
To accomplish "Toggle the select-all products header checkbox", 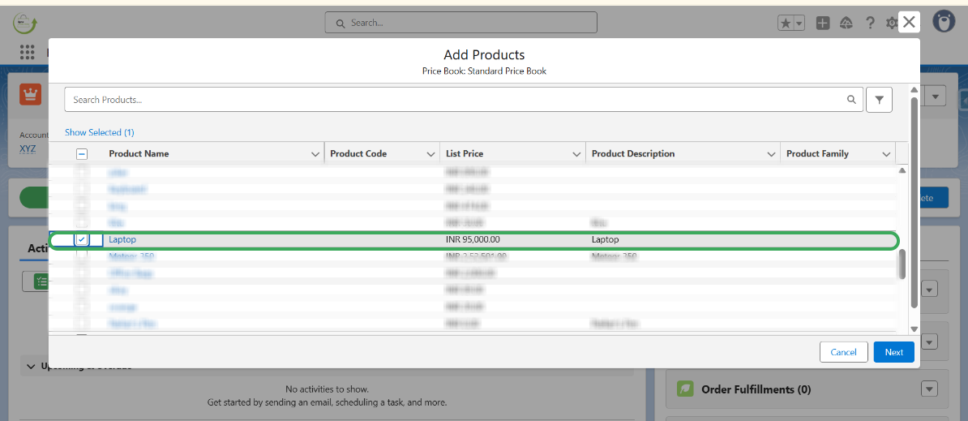I will [x=82, y=154].
